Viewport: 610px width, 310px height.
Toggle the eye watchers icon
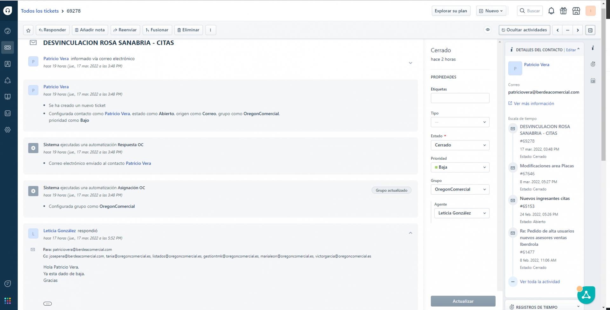click(488, 30)
